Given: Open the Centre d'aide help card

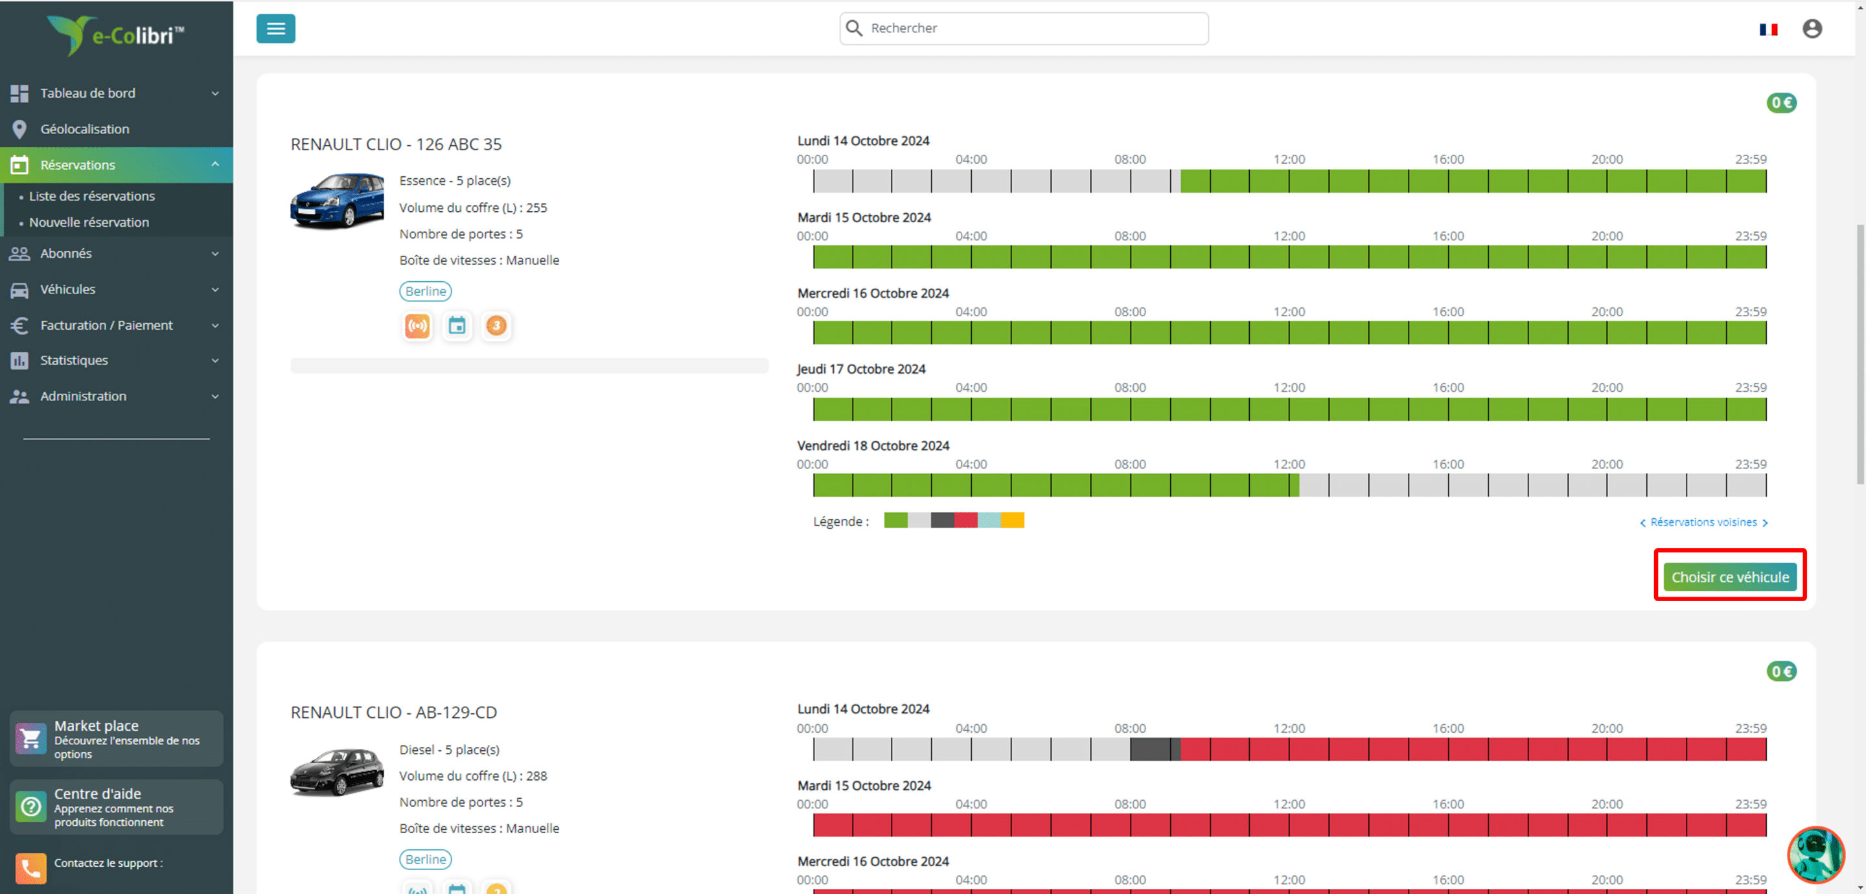Looking at the screenshot, I should pos(116,807).
